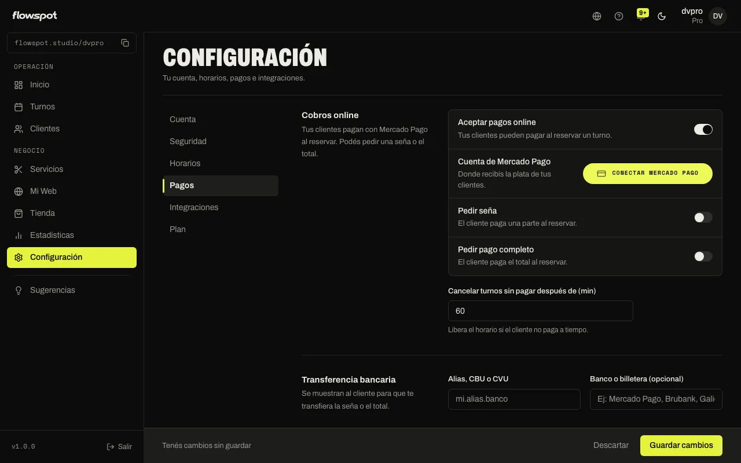Open the Seguridad settings tab

tap(221, 141)
